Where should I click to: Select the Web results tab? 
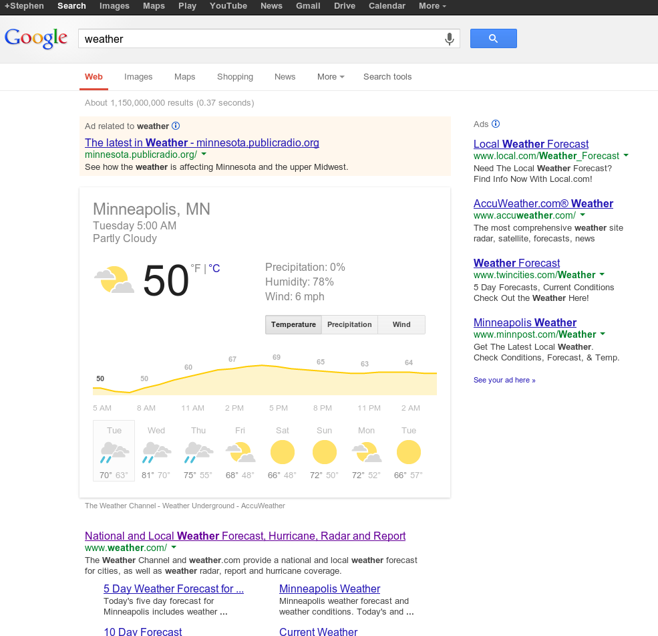pyautogui.click(x=94, y=77)
